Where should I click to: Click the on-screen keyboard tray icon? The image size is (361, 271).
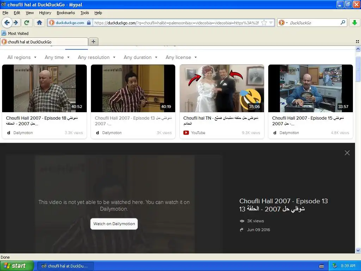(x=322, y=266)
